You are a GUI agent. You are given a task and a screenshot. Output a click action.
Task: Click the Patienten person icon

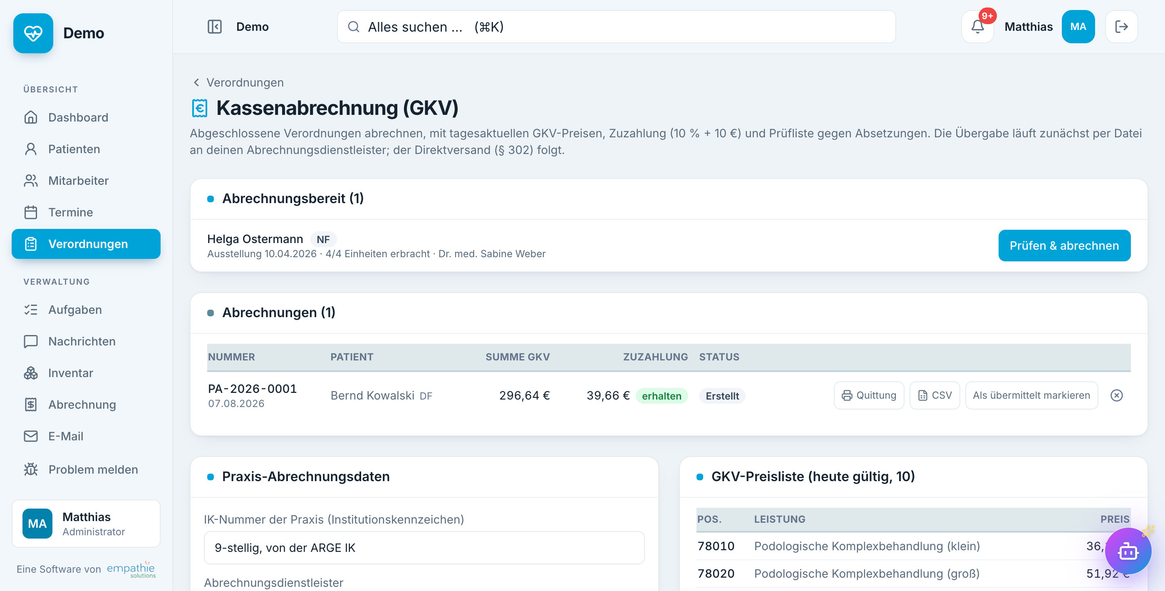pos(31,149)
